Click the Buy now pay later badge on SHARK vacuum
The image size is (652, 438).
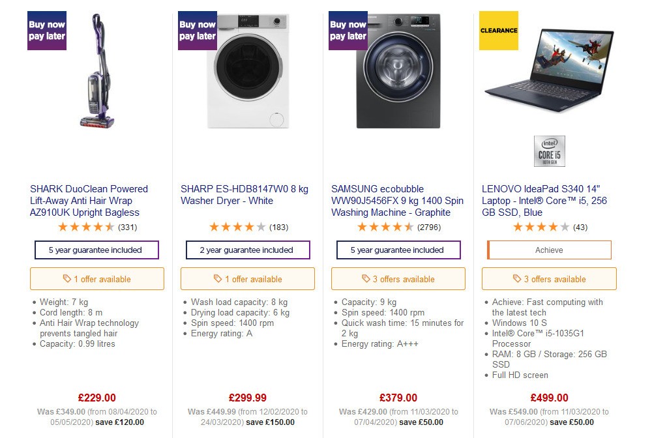click(x=46, y=30)
